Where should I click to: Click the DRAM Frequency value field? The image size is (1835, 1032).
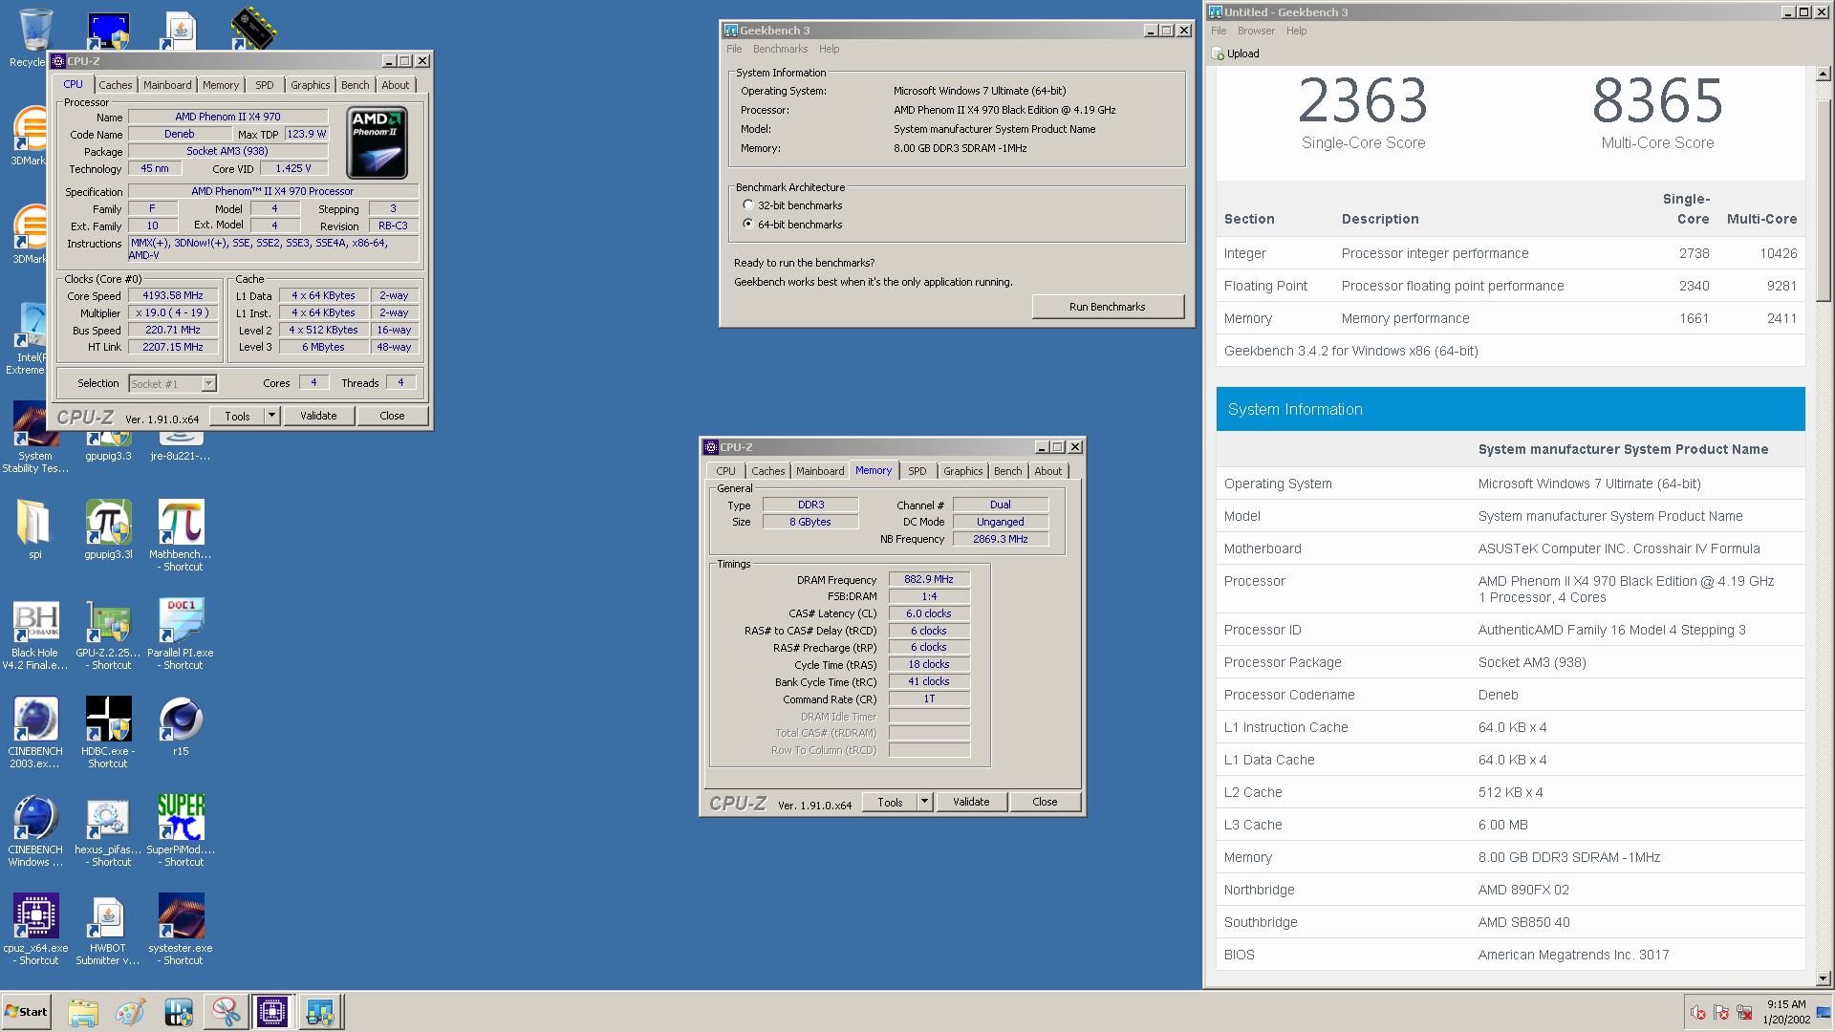click(x=929, y=579)
